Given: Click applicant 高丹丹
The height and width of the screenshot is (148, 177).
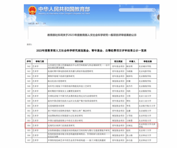Looking at the screenshot, I should pyautogui.click(x=129, y=86).
